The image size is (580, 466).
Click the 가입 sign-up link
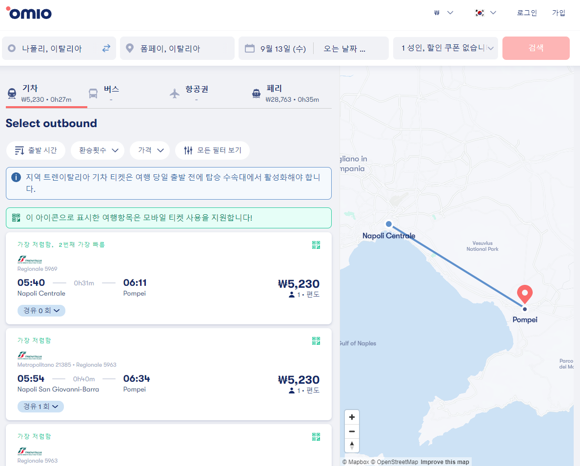coord(559,13)
